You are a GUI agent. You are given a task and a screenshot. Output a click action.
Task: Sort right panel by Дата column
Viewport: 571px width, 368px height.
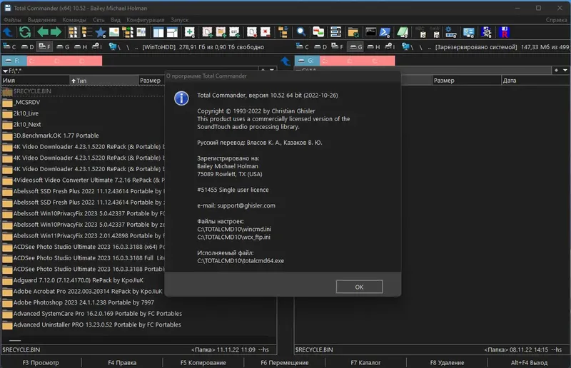click(x=535, y=81)
